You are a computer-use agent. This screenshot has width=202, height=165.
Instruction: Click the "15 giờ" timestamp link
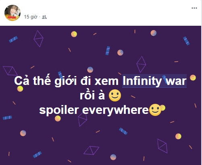click(31, 17)
